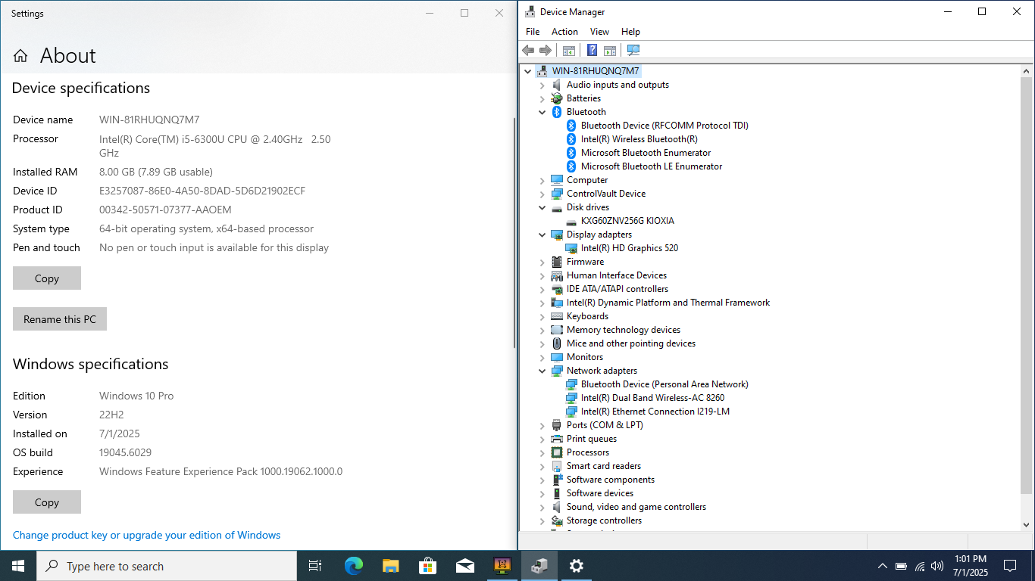Click Change product key or upgrade link
Screen dimensions: 1035x581
click(146, 535)
